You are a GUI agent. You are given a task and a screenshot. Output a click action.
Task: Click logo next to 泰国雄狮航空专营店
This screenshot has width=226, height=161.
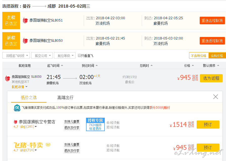16,122
